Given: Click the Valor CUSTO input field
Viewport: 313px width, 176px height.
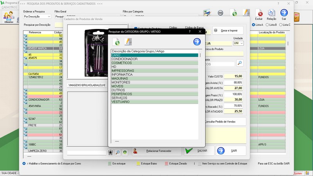Looking at the screenshot, I should [x=234, y=76].
